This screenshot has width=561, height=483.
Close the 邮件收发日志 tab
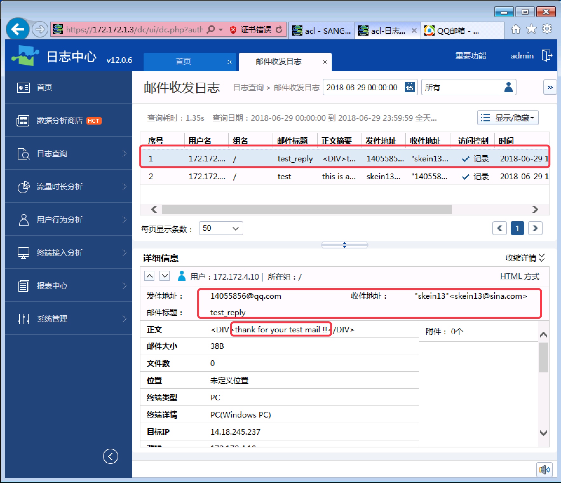point(325,62)
